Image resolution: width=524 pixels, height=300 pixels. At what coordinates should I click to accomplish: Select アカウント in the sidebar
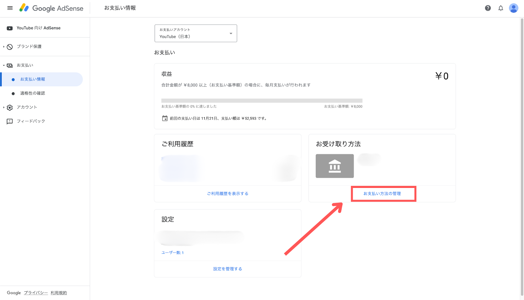[x=27, y=107]
